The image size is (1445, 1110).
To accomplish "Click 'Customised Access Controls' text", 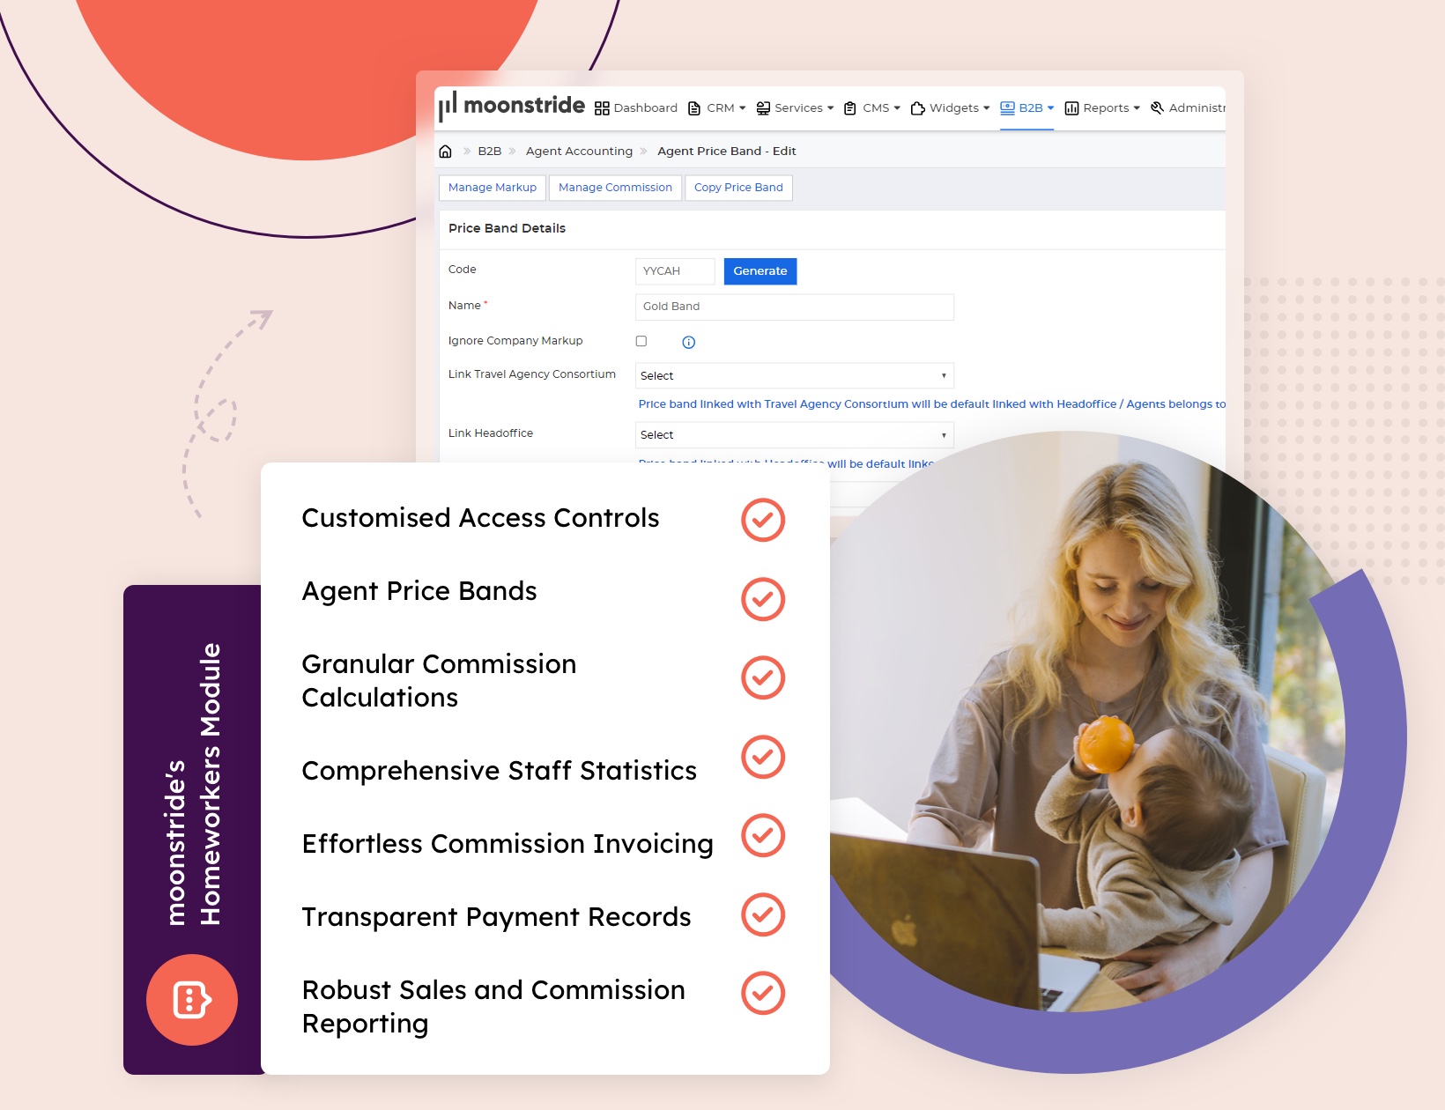I will [480, 518].
